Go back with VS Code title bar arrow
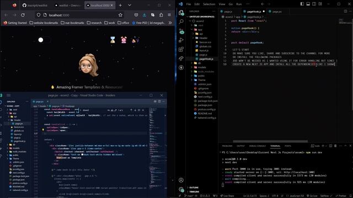The width and height of the screenshot is (353, 198). pyautogui.click(x=263, y=4)
